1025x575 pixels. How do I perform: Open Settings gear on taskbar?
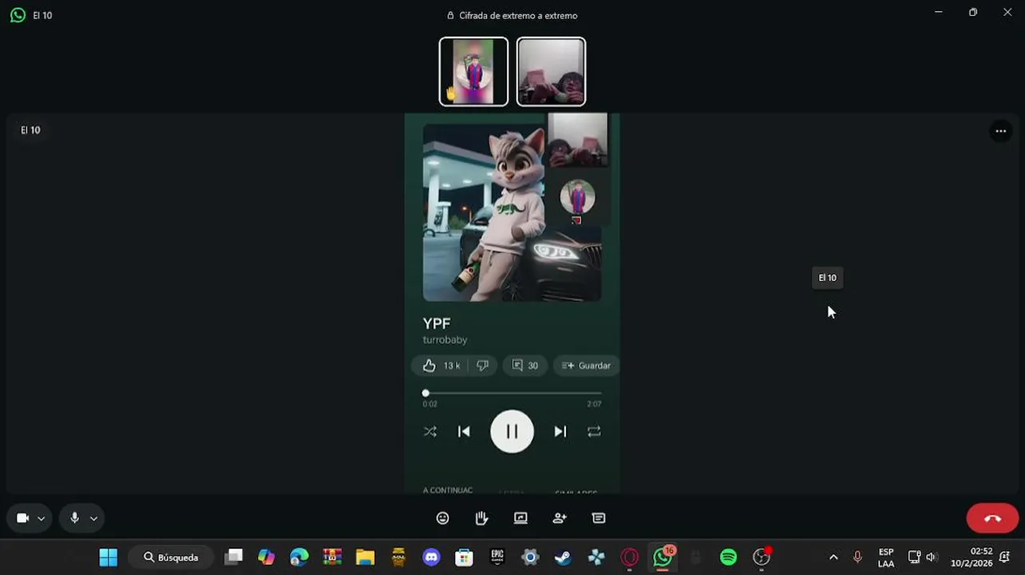click(530, 557)
